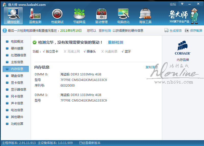Click the 摄像头 feature label

(x=91, y=52)
